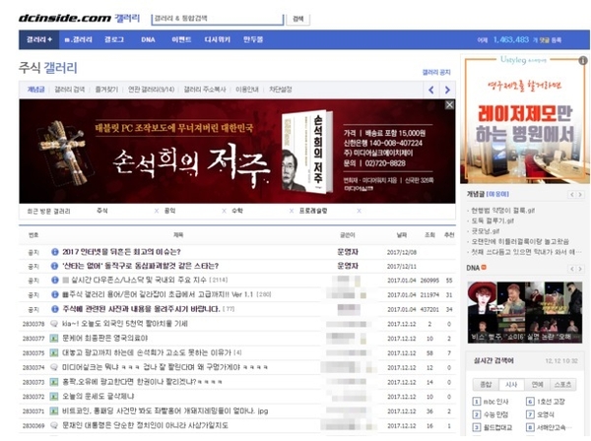Open realtime keyword '수능 만점'
Screen dimensions: 591x441
click(495, 414)
